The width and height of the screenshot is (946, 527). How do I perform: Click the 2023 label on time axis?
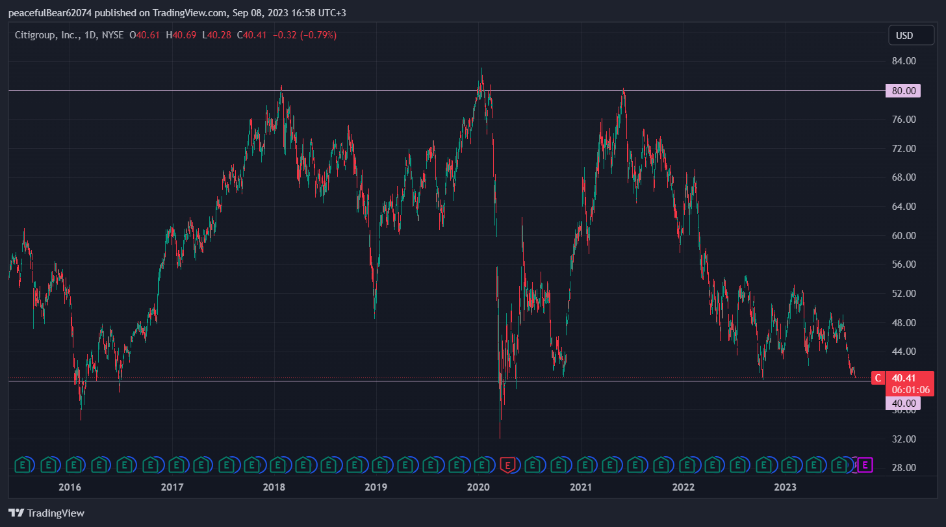click(x=785, y=487)
